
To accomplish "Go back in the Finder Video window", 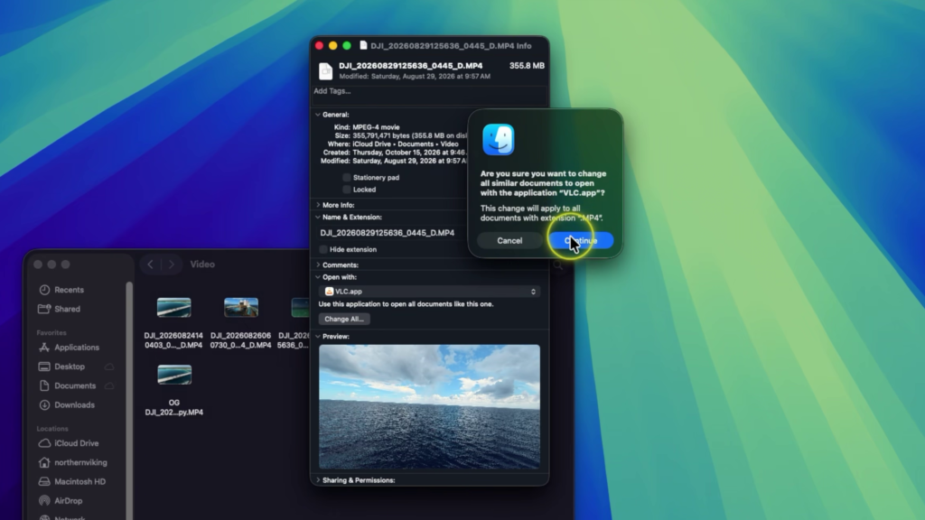I will click(151, 265).
